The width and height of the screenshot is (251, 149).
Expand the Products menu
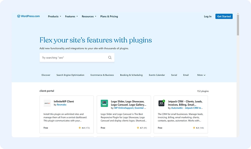pos(54,17)
